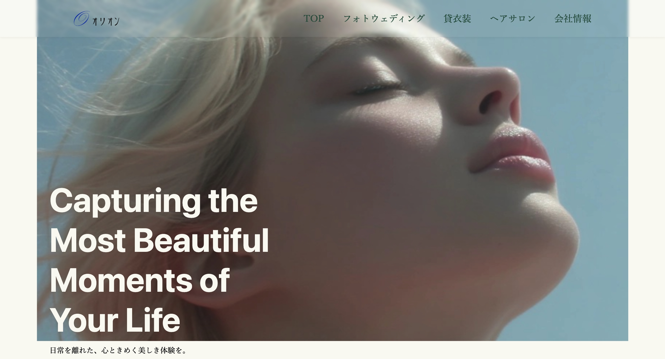
Task: Click the Japanese tagline 日常を離れた、心ときめく美しき体験を。
Action: click(118, 350)
